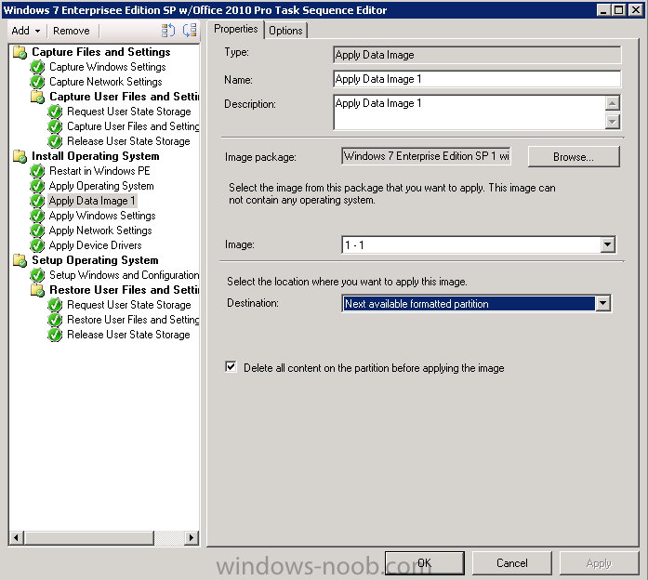
Task: Click the Type field showing Apply Data Image
Action: point(477,55)
